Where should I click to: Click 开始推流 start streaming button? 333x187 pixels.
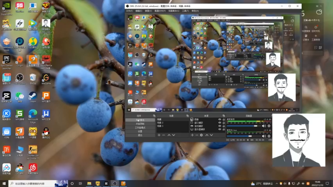point(140,120)
